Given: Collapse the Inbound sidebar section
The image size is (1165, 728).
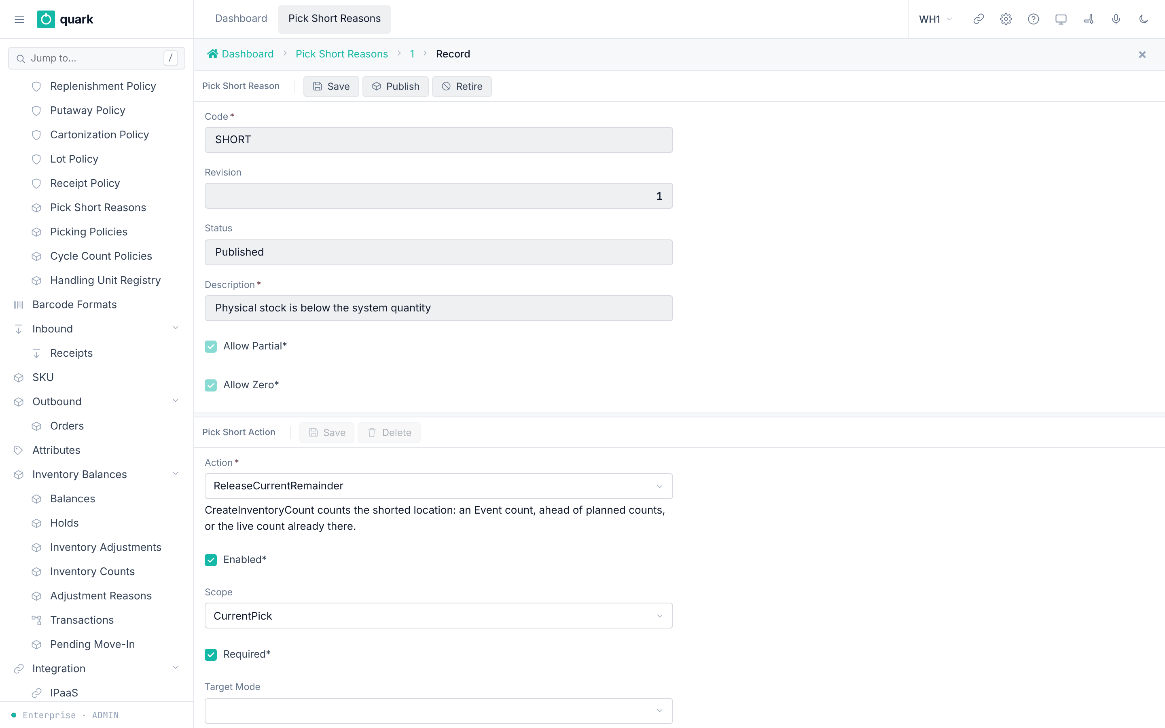Looking at the screenshot, I should (175, 328).
